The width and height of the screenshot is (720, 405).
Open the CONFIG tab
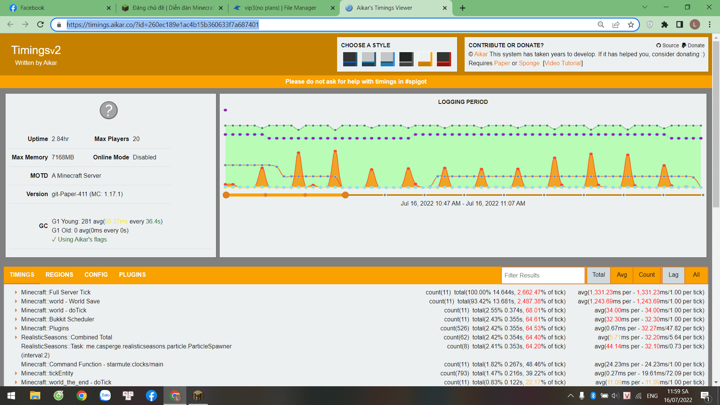point(96,275)
